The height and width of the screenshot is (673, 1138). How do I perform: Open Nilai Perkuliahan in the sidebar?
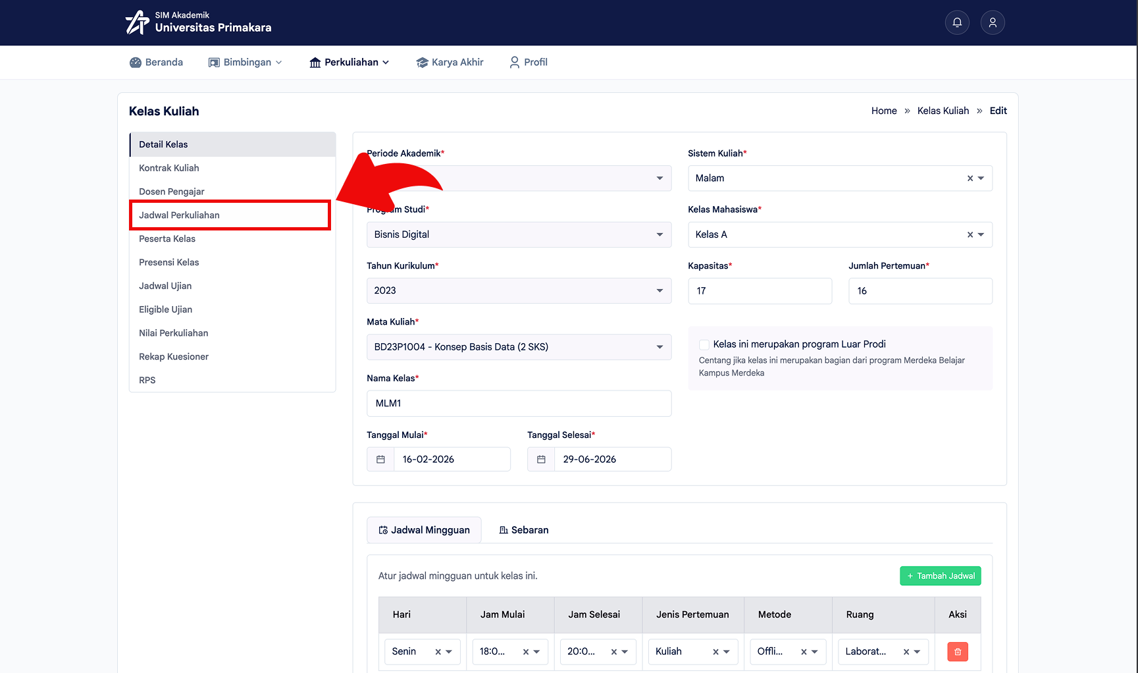point(233,333)
